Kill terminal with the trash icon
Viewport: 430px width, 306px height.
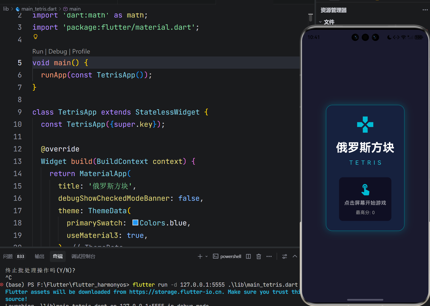coord(259,256)
